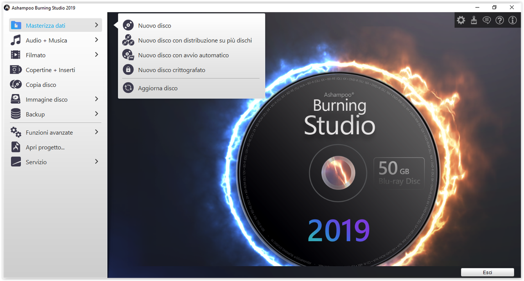Viewport: 524px width, 281px height.
Task: Expand the Audio + Musica arrow
Action: [x=97, y=40]
